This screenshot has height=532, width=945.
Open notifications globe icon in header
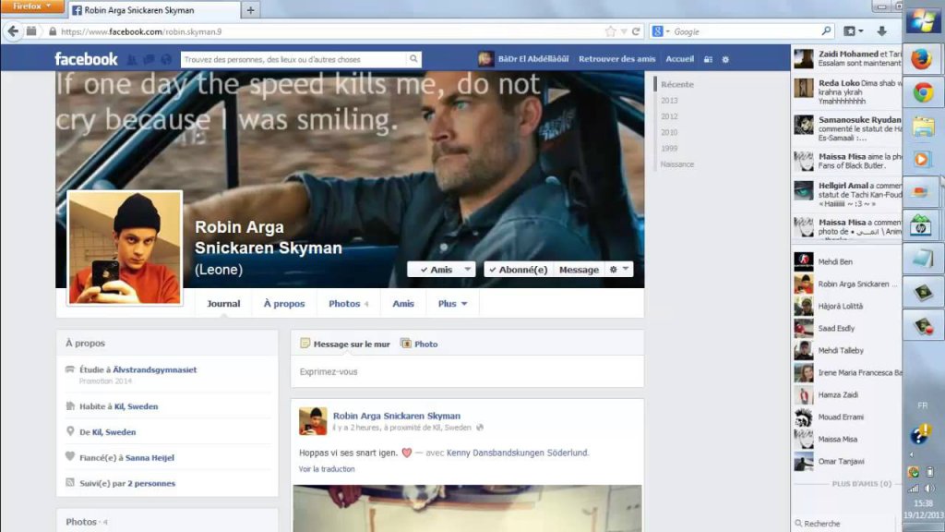pos(166,59)
